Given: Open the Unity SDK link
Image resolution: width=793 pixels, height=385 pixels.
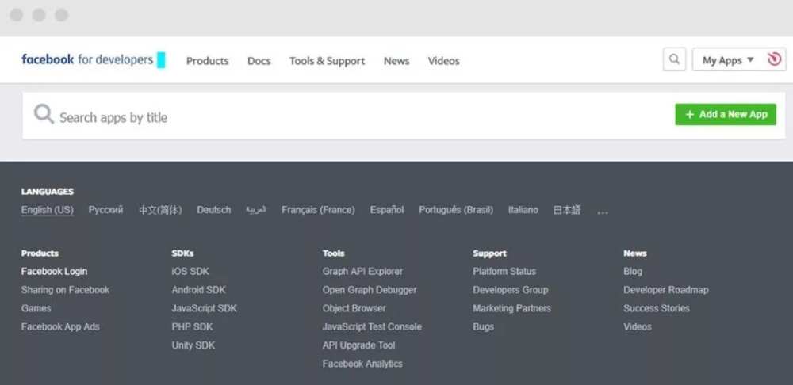Looking at the screenshot, I should pyautogui.click(x=193, y=345).
